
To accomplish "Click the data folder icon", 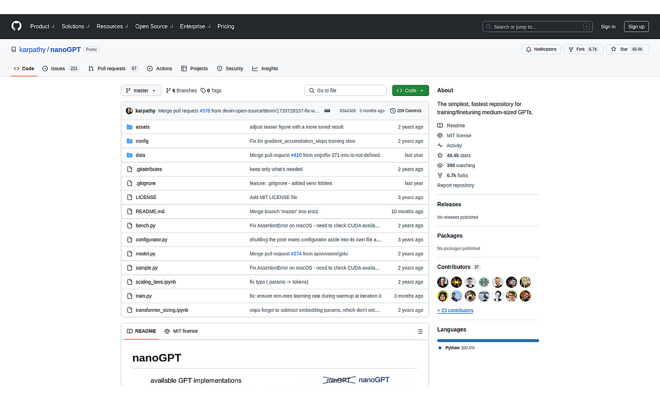I will [x=129, y=155].
